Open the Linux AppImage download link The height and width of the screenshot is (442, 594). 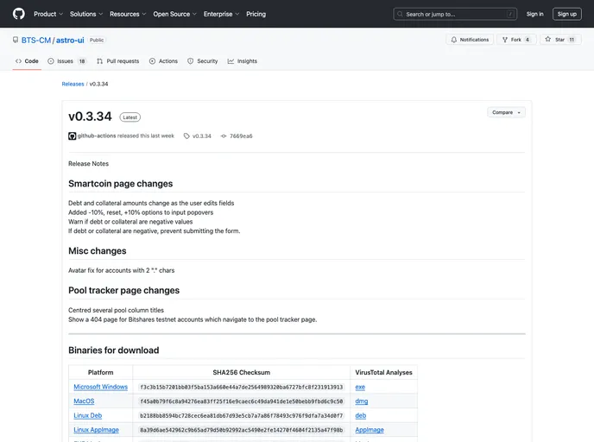click(x=96, y=430)
